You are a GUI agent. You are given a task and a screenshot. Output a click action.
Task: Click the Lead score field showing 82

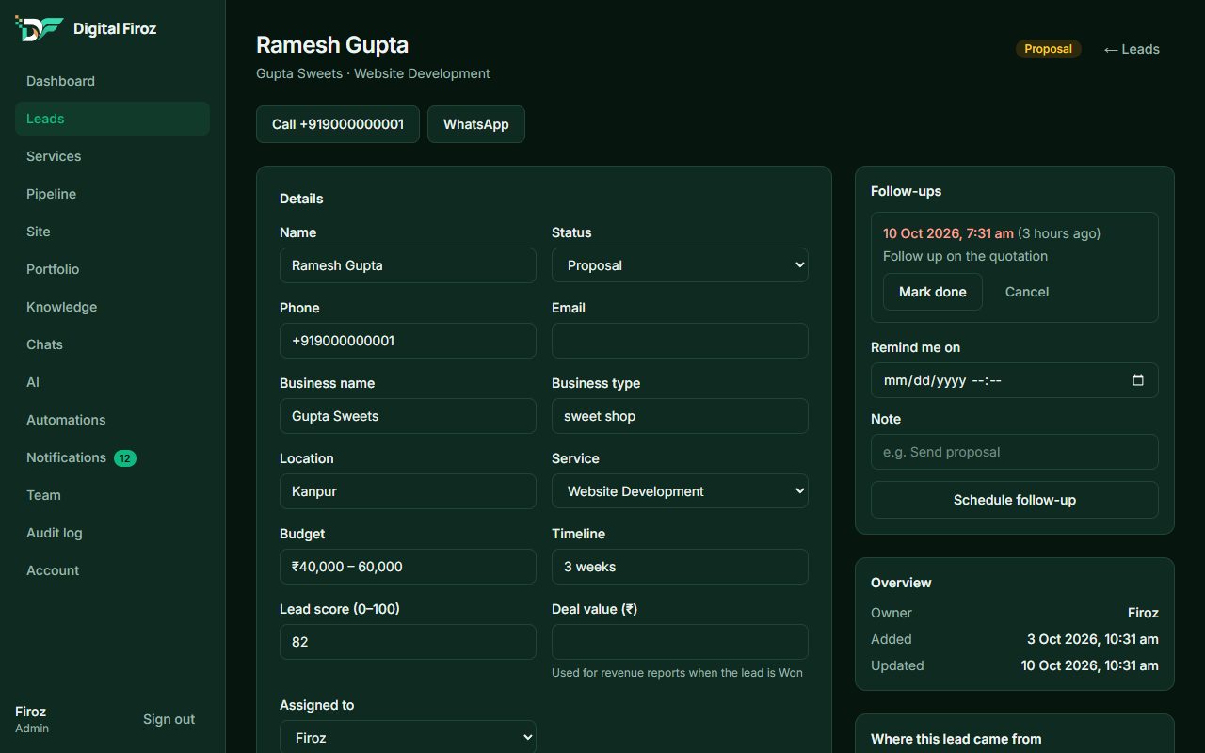point(408,642)
